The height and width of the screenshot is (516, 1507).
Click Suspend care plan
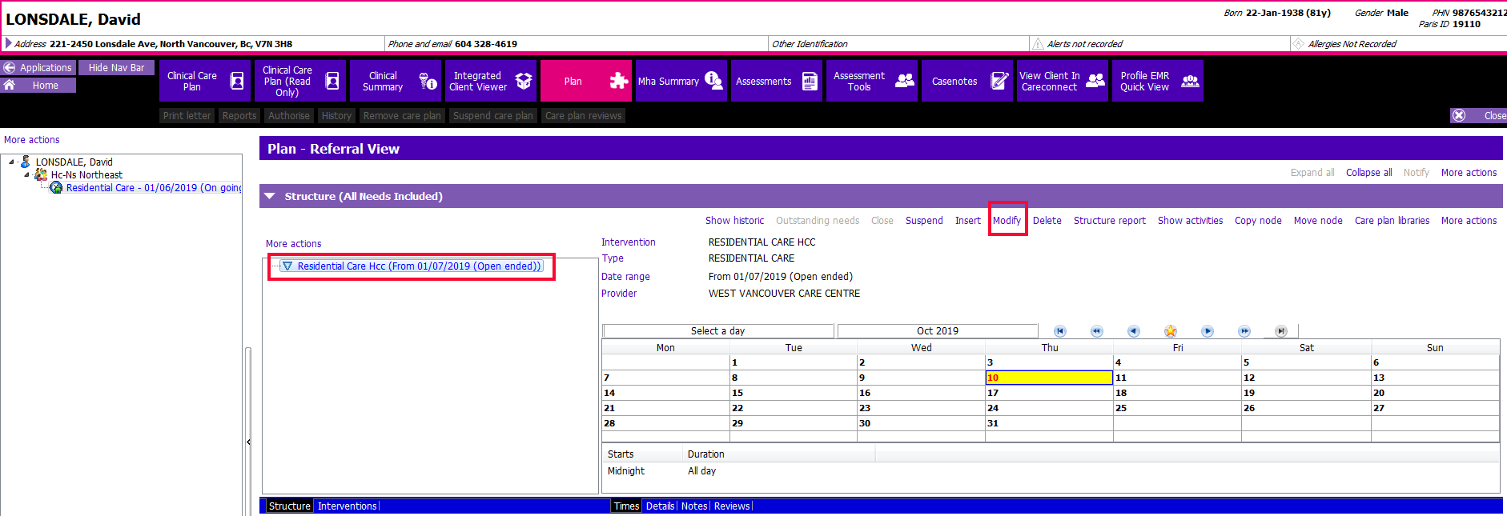point(493,116)
